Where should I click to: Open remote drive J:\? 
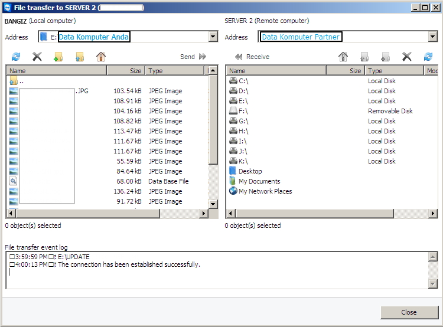(238, 151)
